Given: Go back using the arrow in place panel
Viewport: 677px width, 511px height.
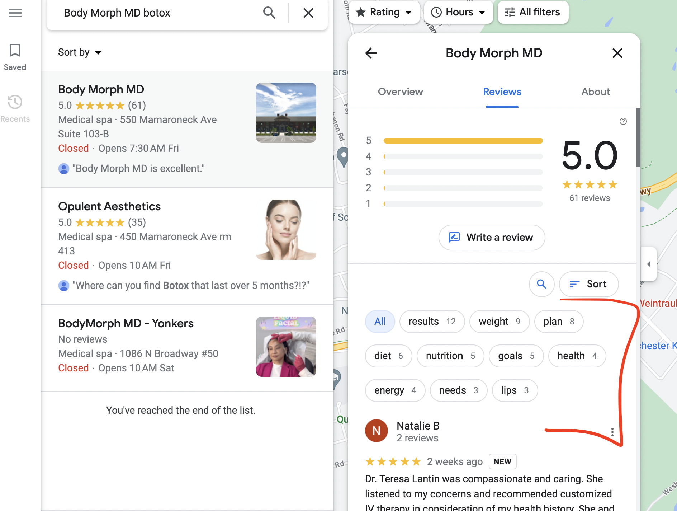Looking at the screenshot, I should (371, 53).
